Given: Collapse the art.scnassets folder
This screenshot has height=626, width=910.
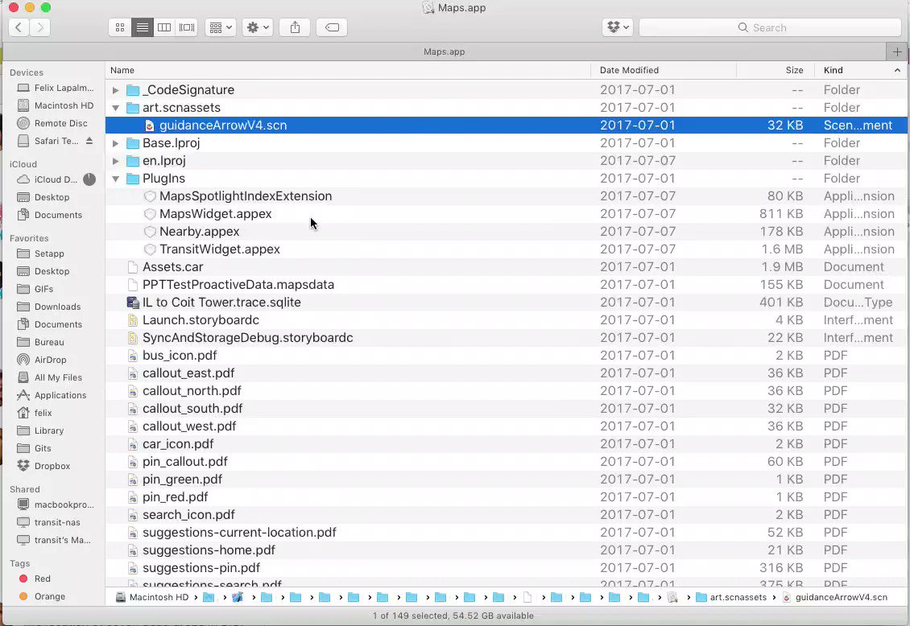Looking at the screenshot, I should (x=115, y=108).
